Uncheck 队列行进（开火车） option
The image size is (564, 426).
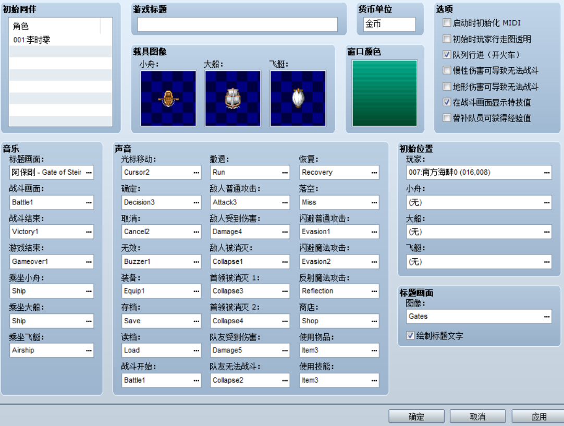pos(447,55)
